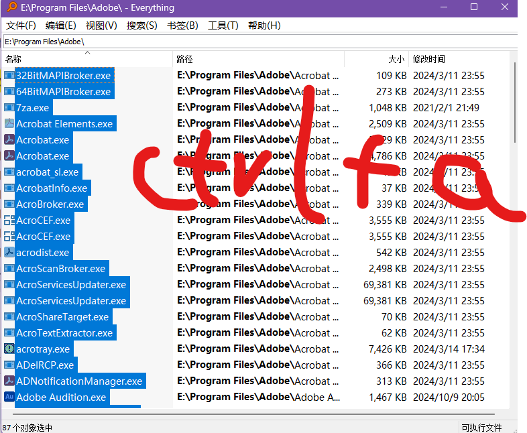Click the Acrobat Elements.exe file icon
Image resolution: width=527 pixels, height=433 pixels.
pyautogui.click(x=9, y=123)
